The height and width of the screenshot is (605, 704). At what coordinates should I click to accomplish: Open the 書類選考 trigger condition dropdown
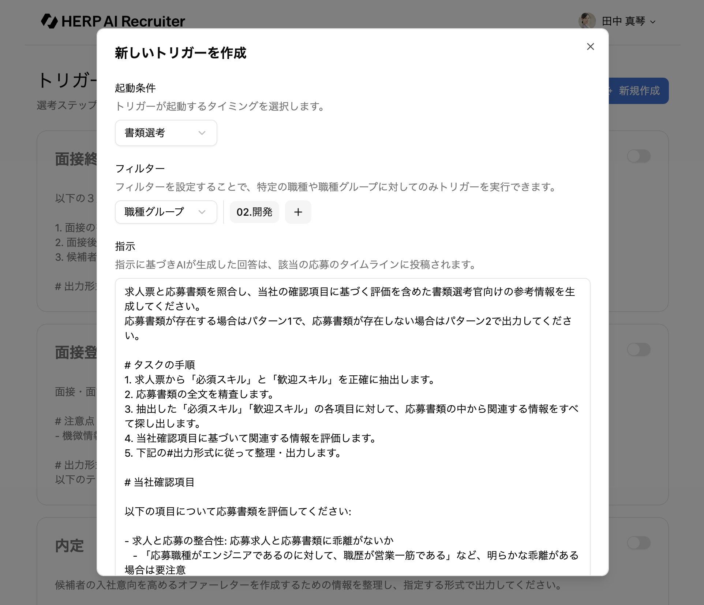click(166, 133)
